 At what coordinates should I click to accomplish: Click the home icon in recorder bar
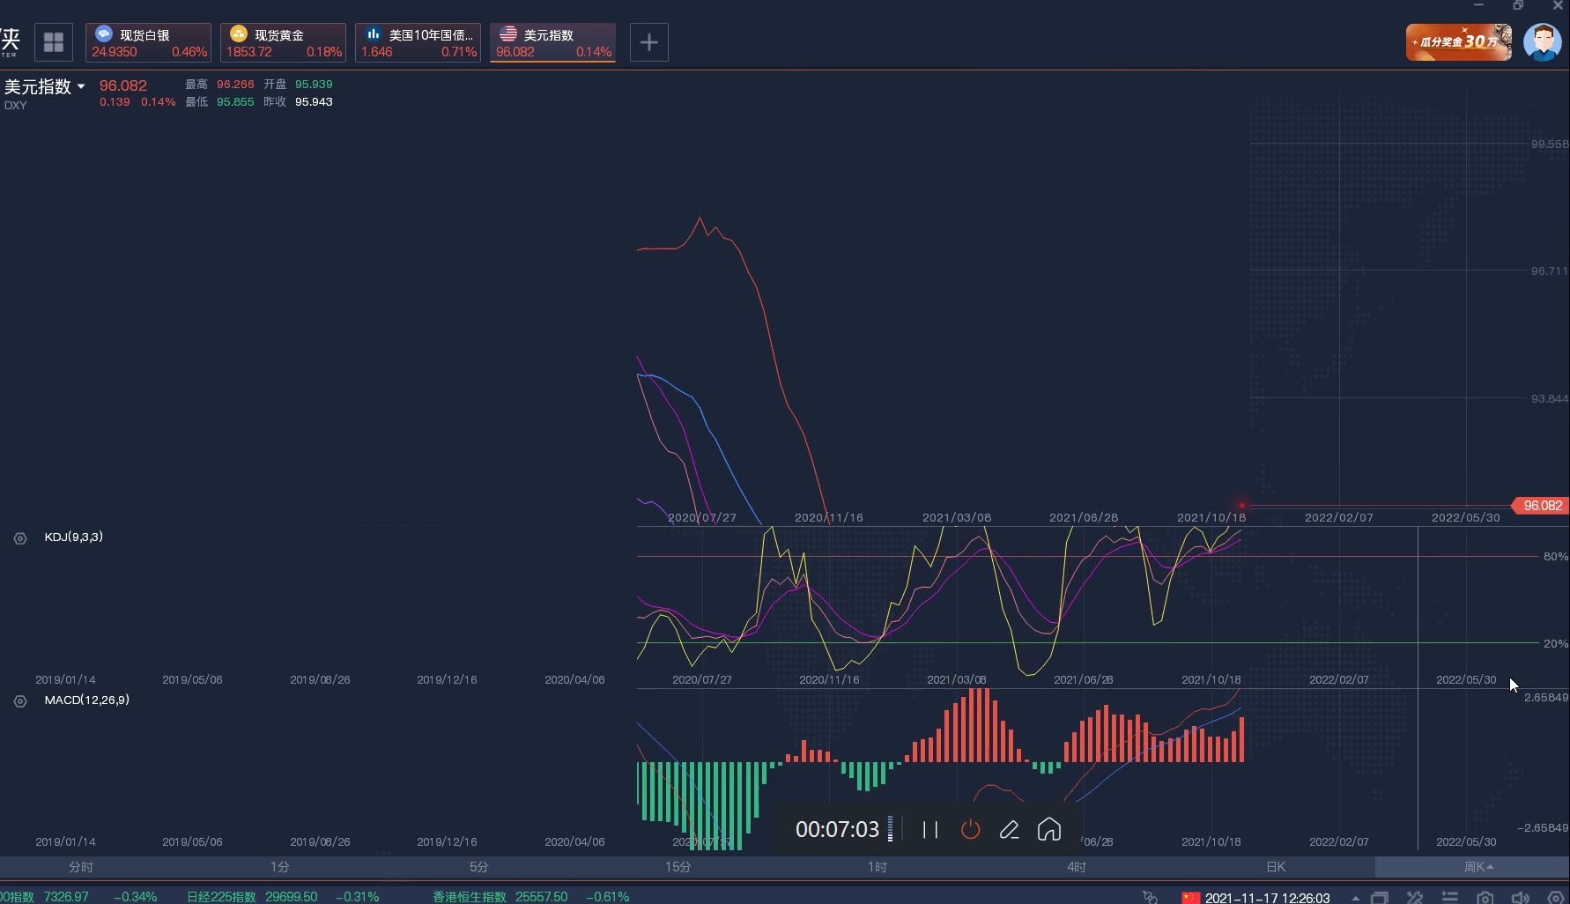tap(1049, 829)
